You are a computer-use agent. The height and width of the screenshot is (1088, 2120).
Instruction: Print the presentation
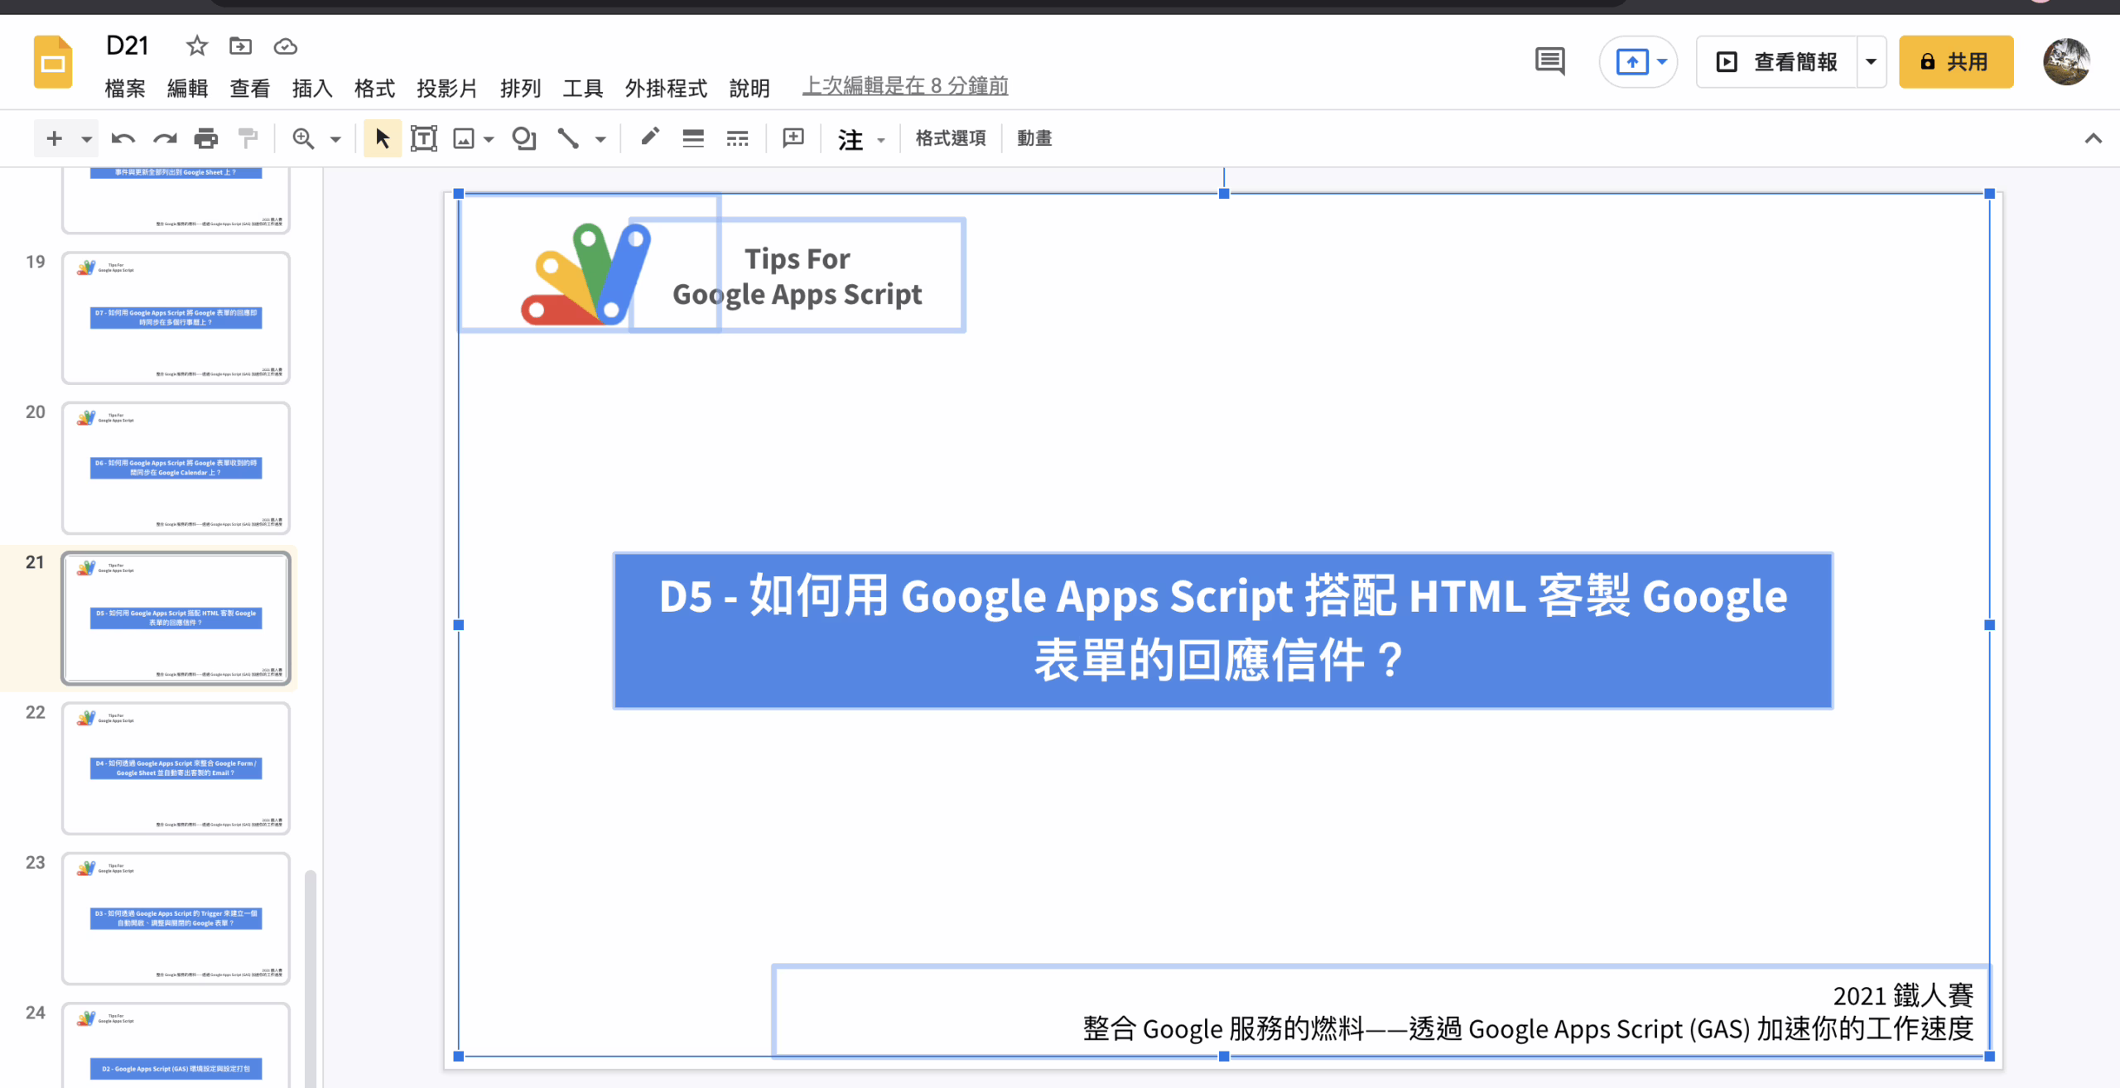(x=205, y=138)
